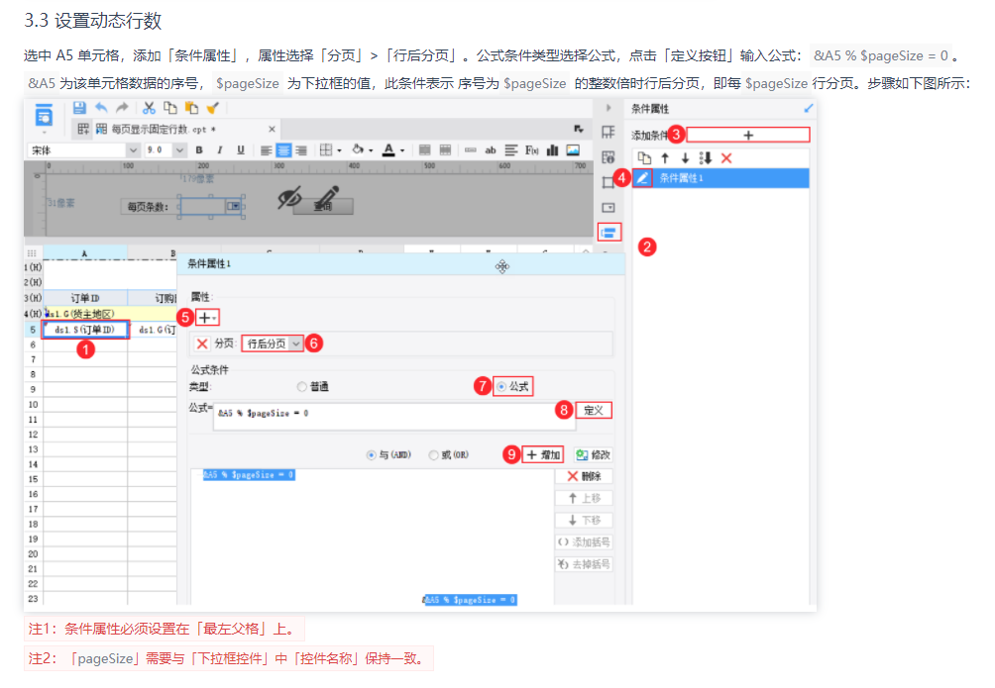Click the 增加 button
This screenshot has height=688, width=995.
coord(542,454)
